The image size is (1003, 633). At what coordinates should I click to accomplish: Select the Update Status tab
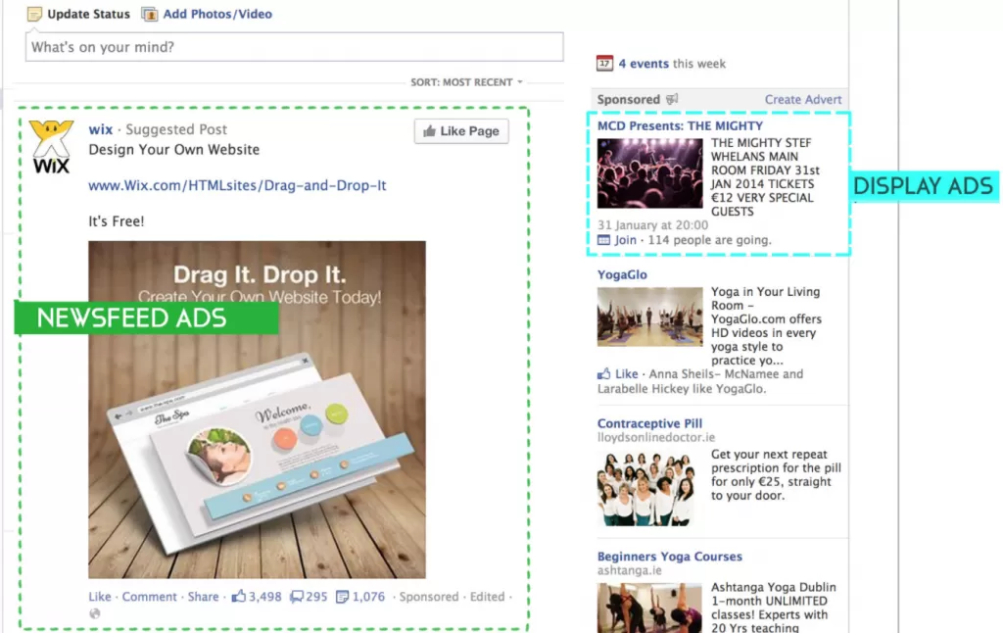pyautogui.click(x=86, y=14)
